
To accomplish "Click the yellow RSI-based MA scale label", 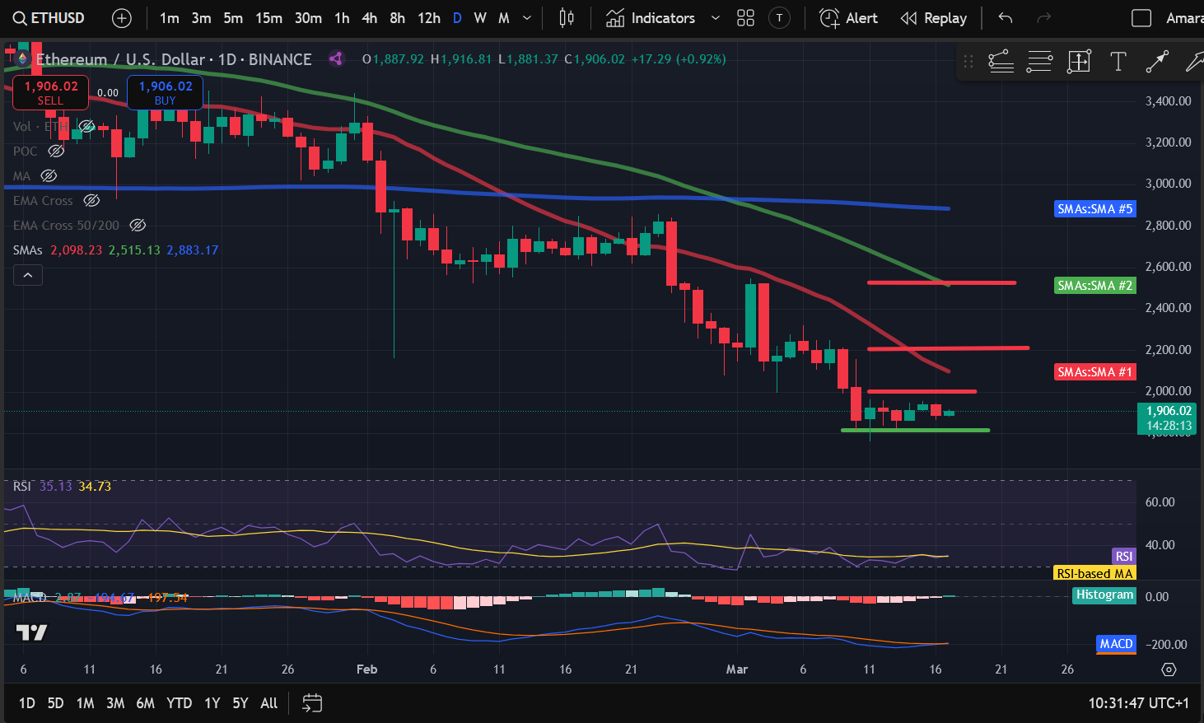I will point(1094,573).
